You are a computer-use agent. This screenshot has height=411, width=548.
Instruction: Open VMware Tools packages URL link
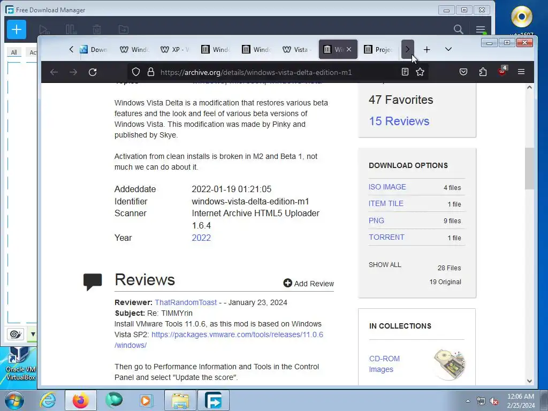click(x=219, y=340)
